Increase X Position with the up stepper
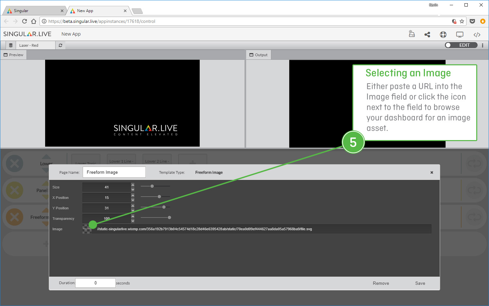The height and width of the screenshot is (306, 489). 133,196
